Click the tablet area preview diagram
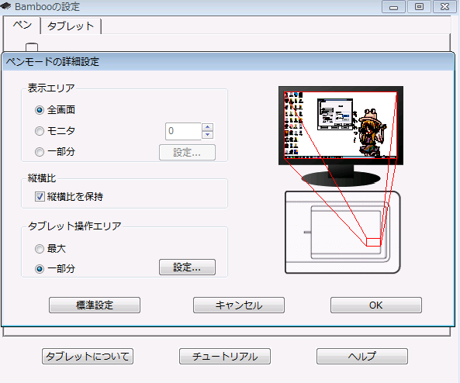This screenshot has width=460, height=383. point(343,233)
